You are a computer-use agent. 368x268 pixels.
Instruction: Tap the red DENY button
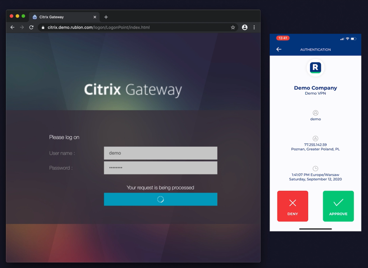coord(293,206)
